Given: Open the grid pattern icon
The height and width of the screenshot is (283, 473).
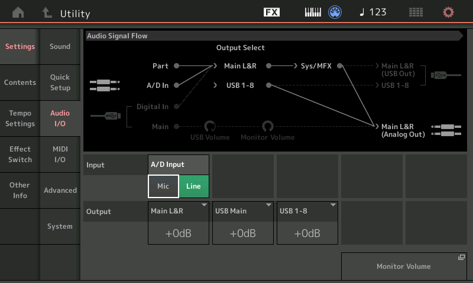Looking at the screenshot, I should click(x=416, y=12).
